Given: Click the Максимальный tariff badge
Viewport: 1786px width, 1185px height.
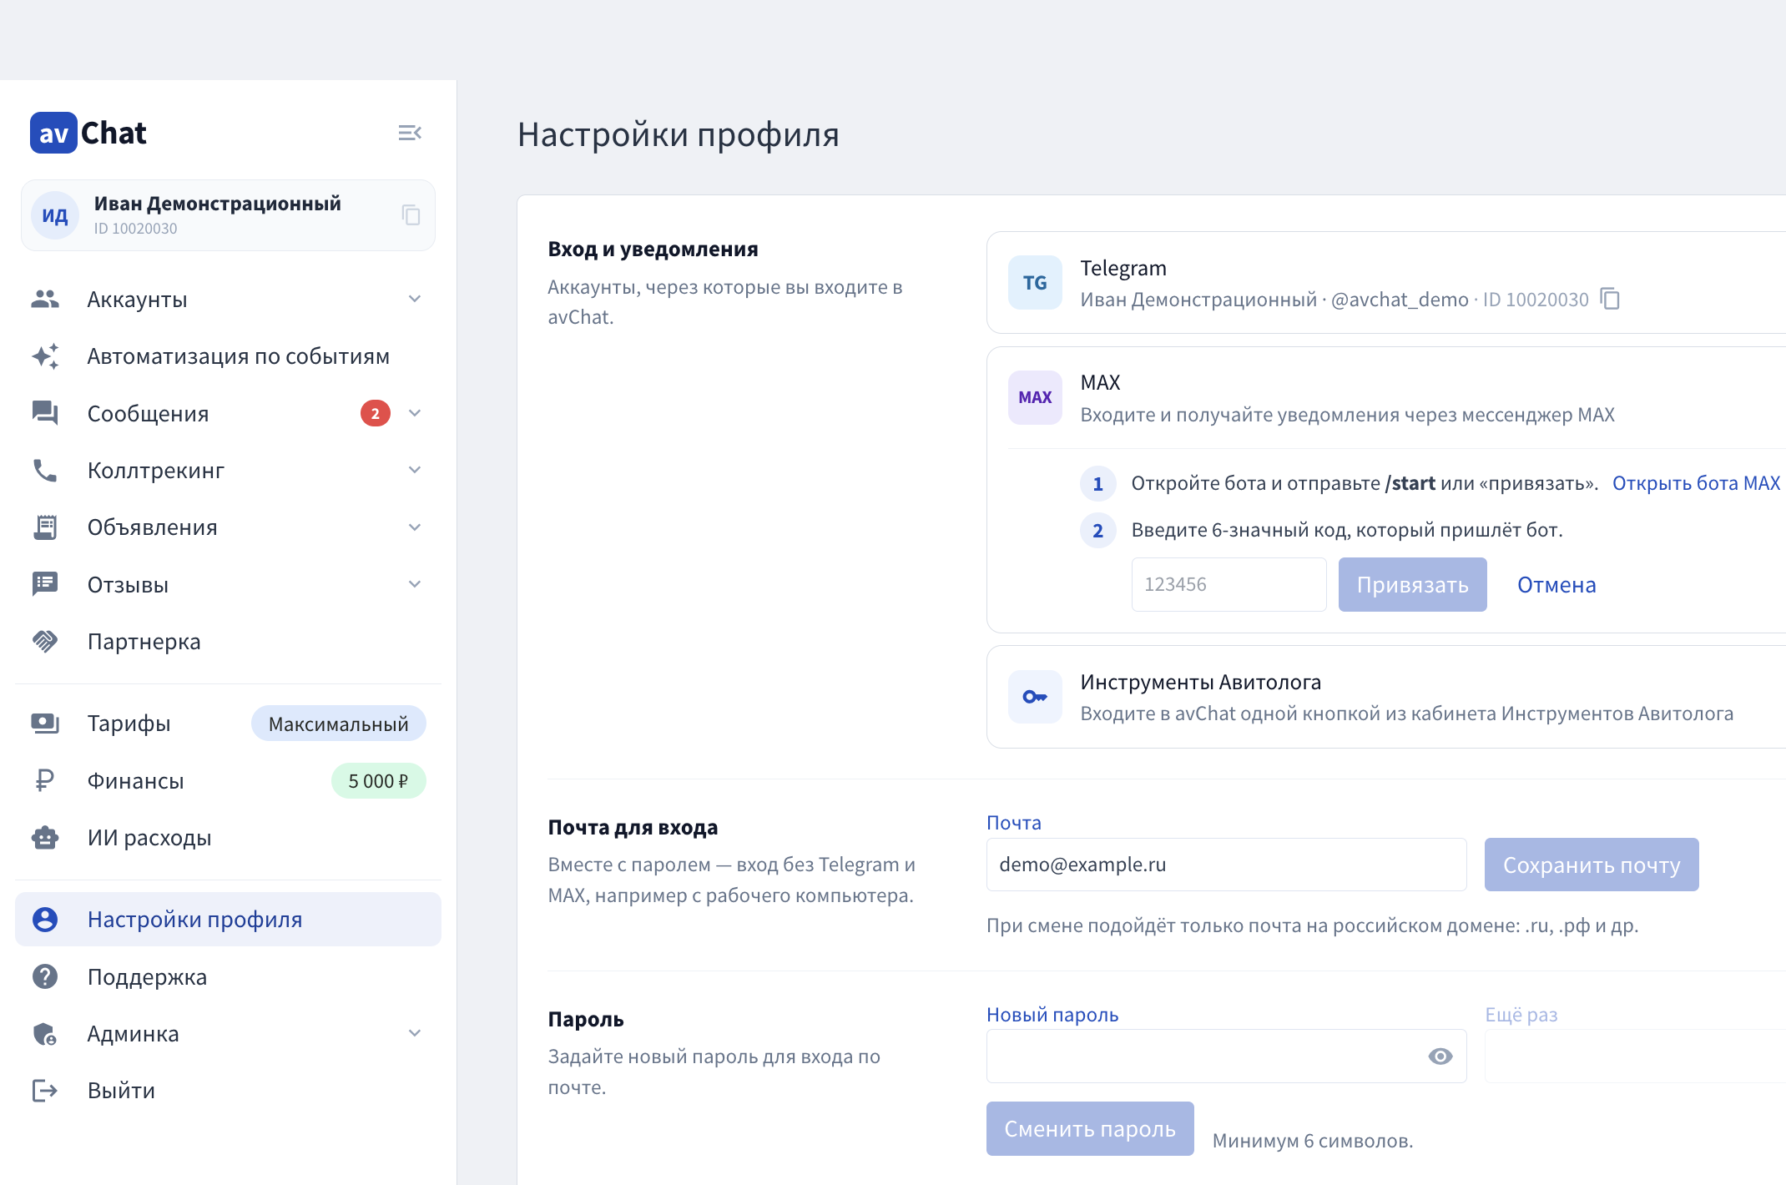Looking at the screenshot, I should click(x=339, y=724).
